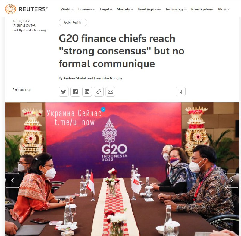Expand the Business menu
The width and height of the screenshot is (241, 236).
click(x=87, y=9)
